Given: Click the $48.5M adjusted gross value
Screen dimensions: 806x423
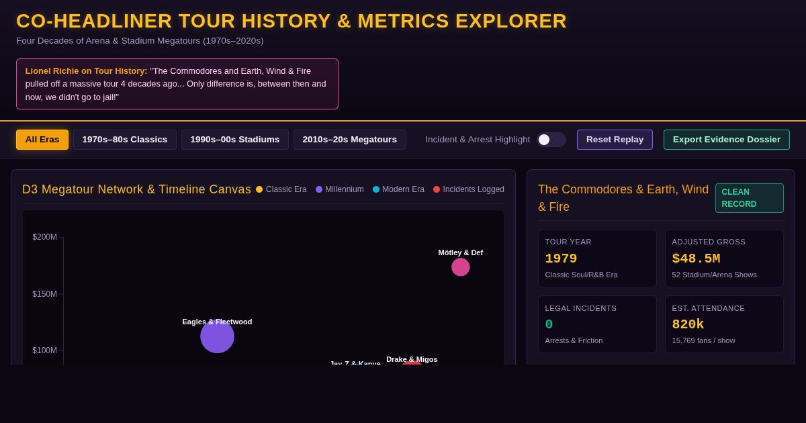Looking at the screenshot, I should [x=696, y=258].
